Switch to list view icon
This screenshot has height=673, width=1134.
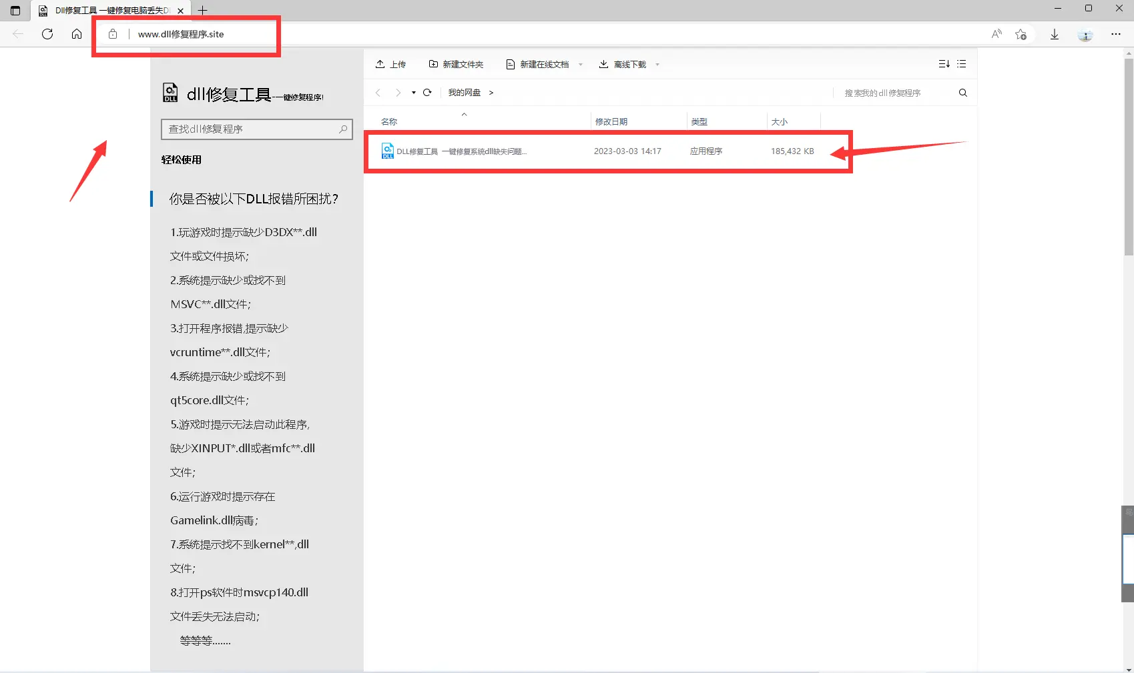[961, 64]
